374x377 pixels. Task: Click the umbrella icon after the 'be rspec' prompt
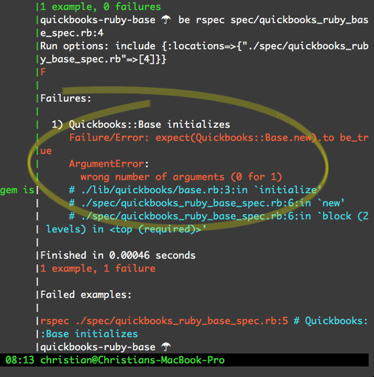[x=166, y=19]
